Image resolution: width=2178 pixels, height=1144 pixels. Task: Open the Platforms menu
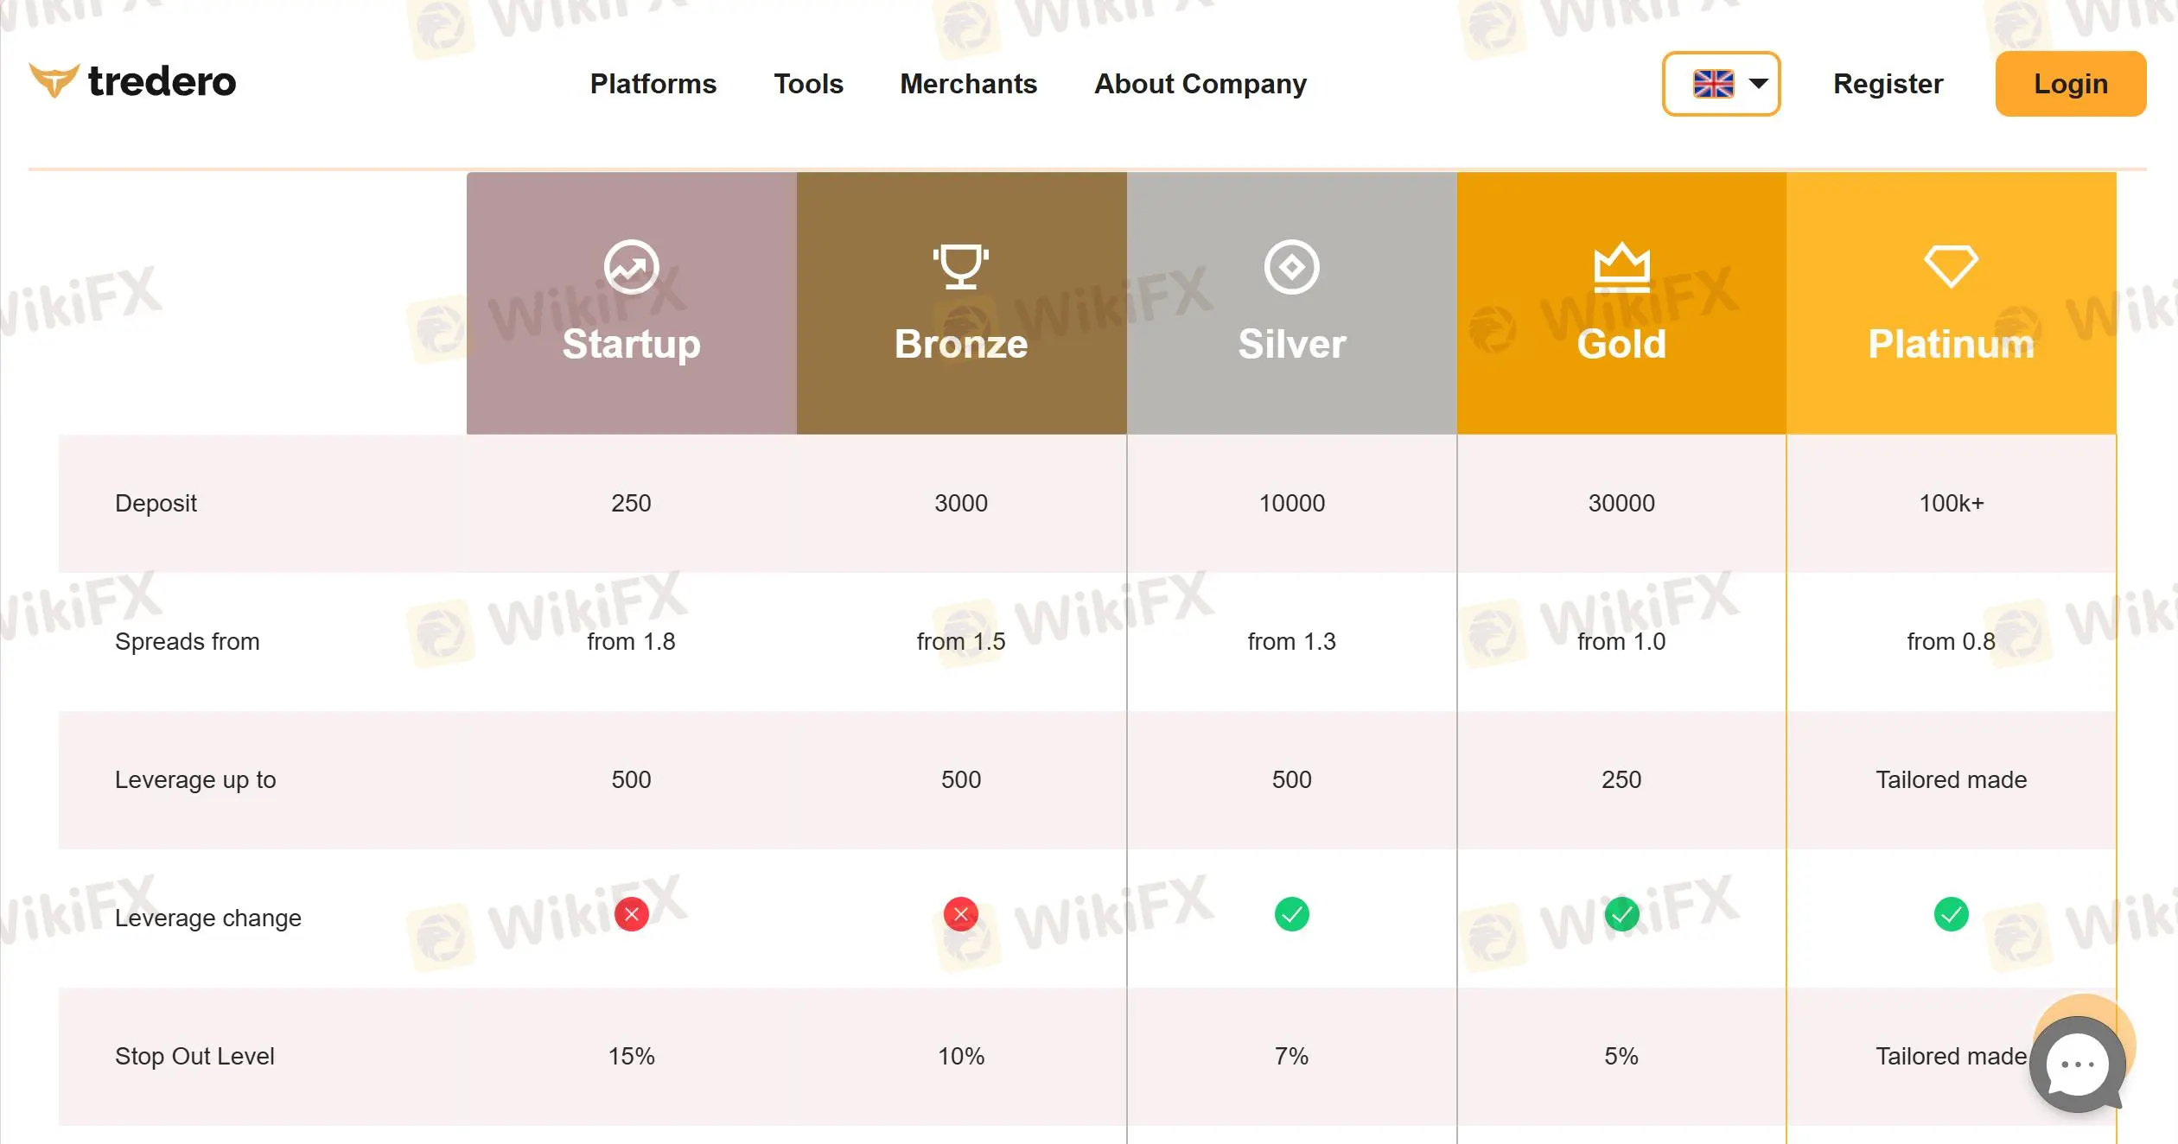tap(653, 84)
